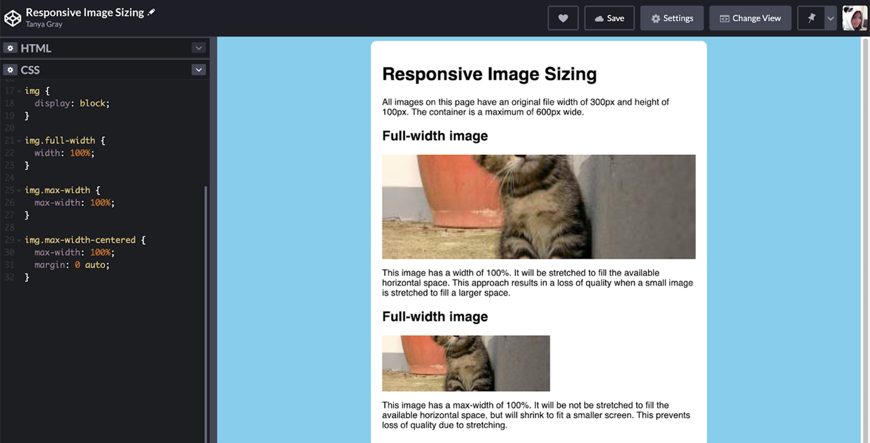Viewport: 870px width, 443px height.
Task: Fold the img.max-width rule at line 25
Action: pyautogui.click(x=19, y=191)
